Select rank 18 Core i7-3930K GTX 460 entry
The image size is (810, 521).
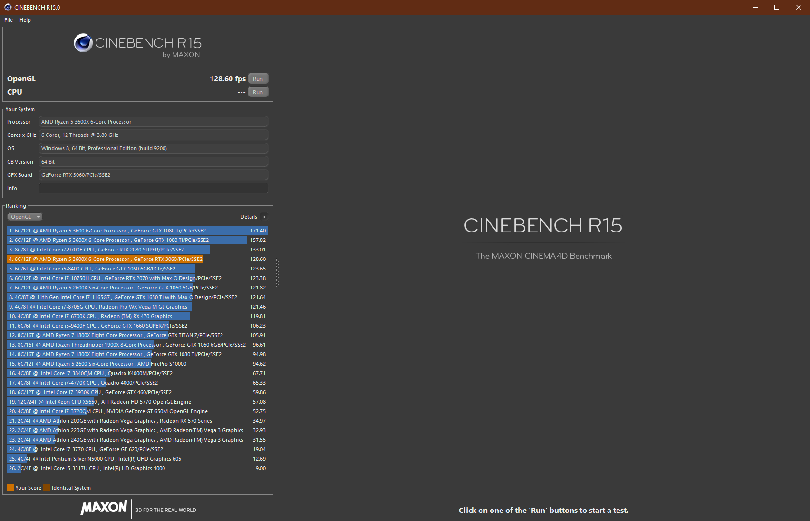pos(138,392)
